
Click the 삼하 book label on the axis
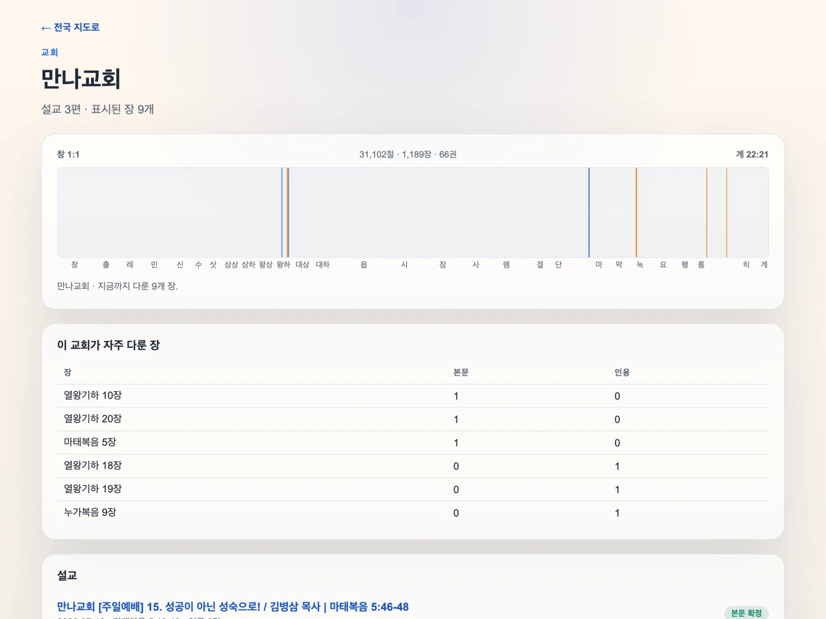point(249,265)
